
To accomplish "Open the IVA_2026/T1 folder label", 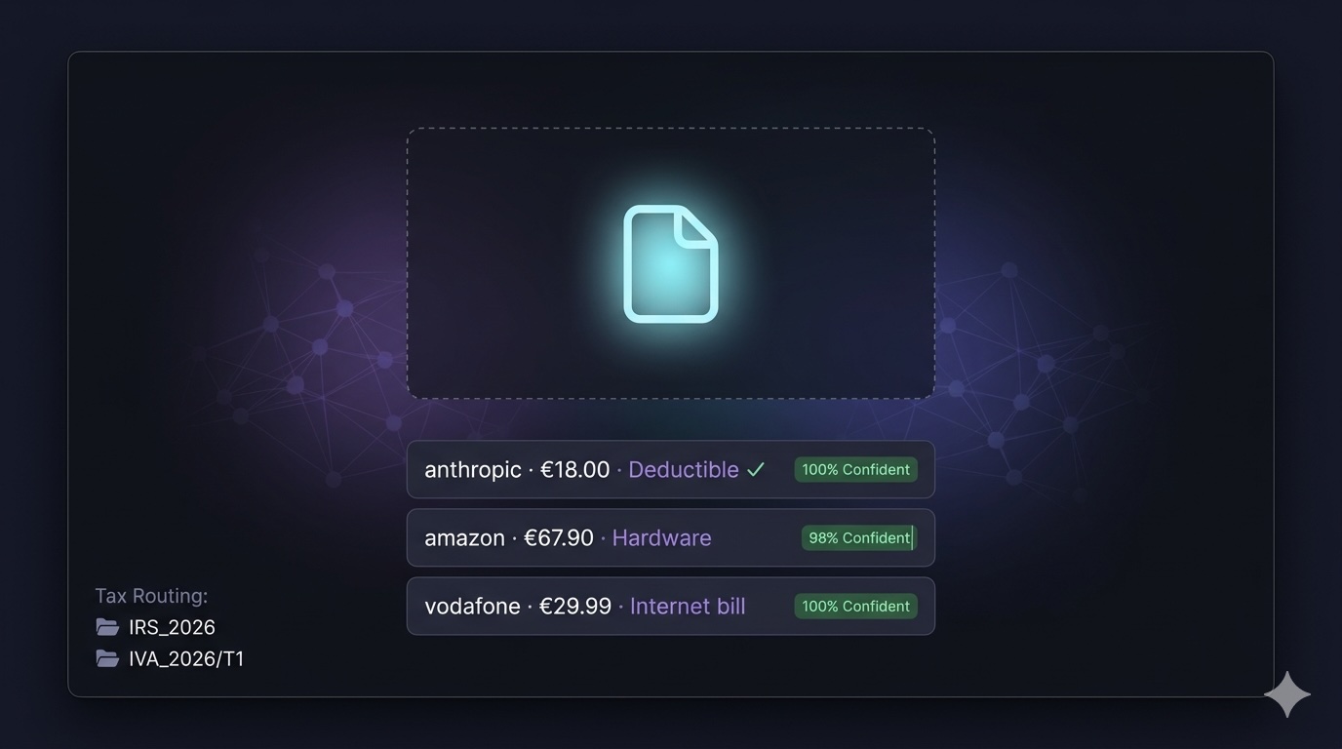I will click(x=186, y=659).
